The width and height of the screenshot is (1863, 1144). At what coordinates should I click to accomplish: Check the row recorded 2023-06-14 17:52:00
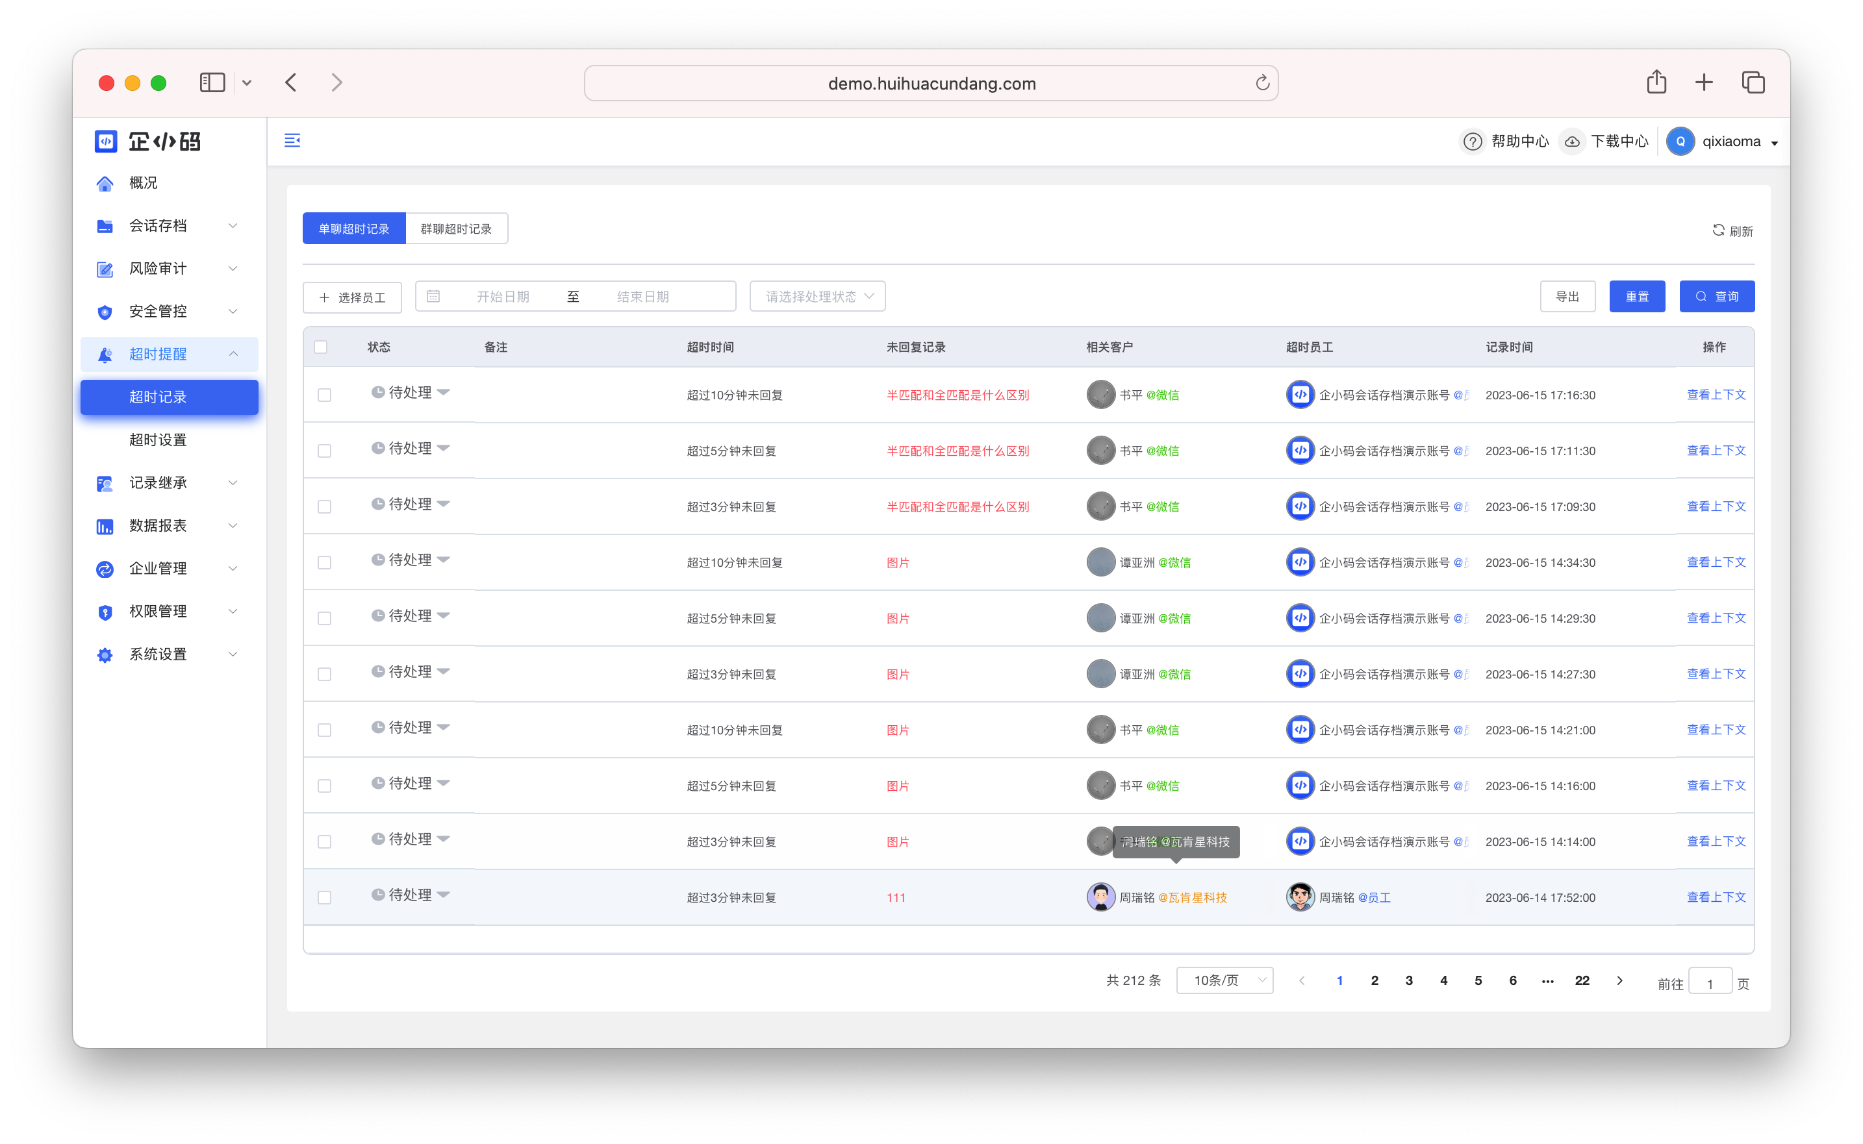click(325, 898)
